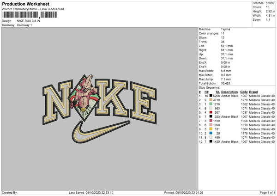Select the magenta swatch beside stitch count 1180

click(211, 121)
